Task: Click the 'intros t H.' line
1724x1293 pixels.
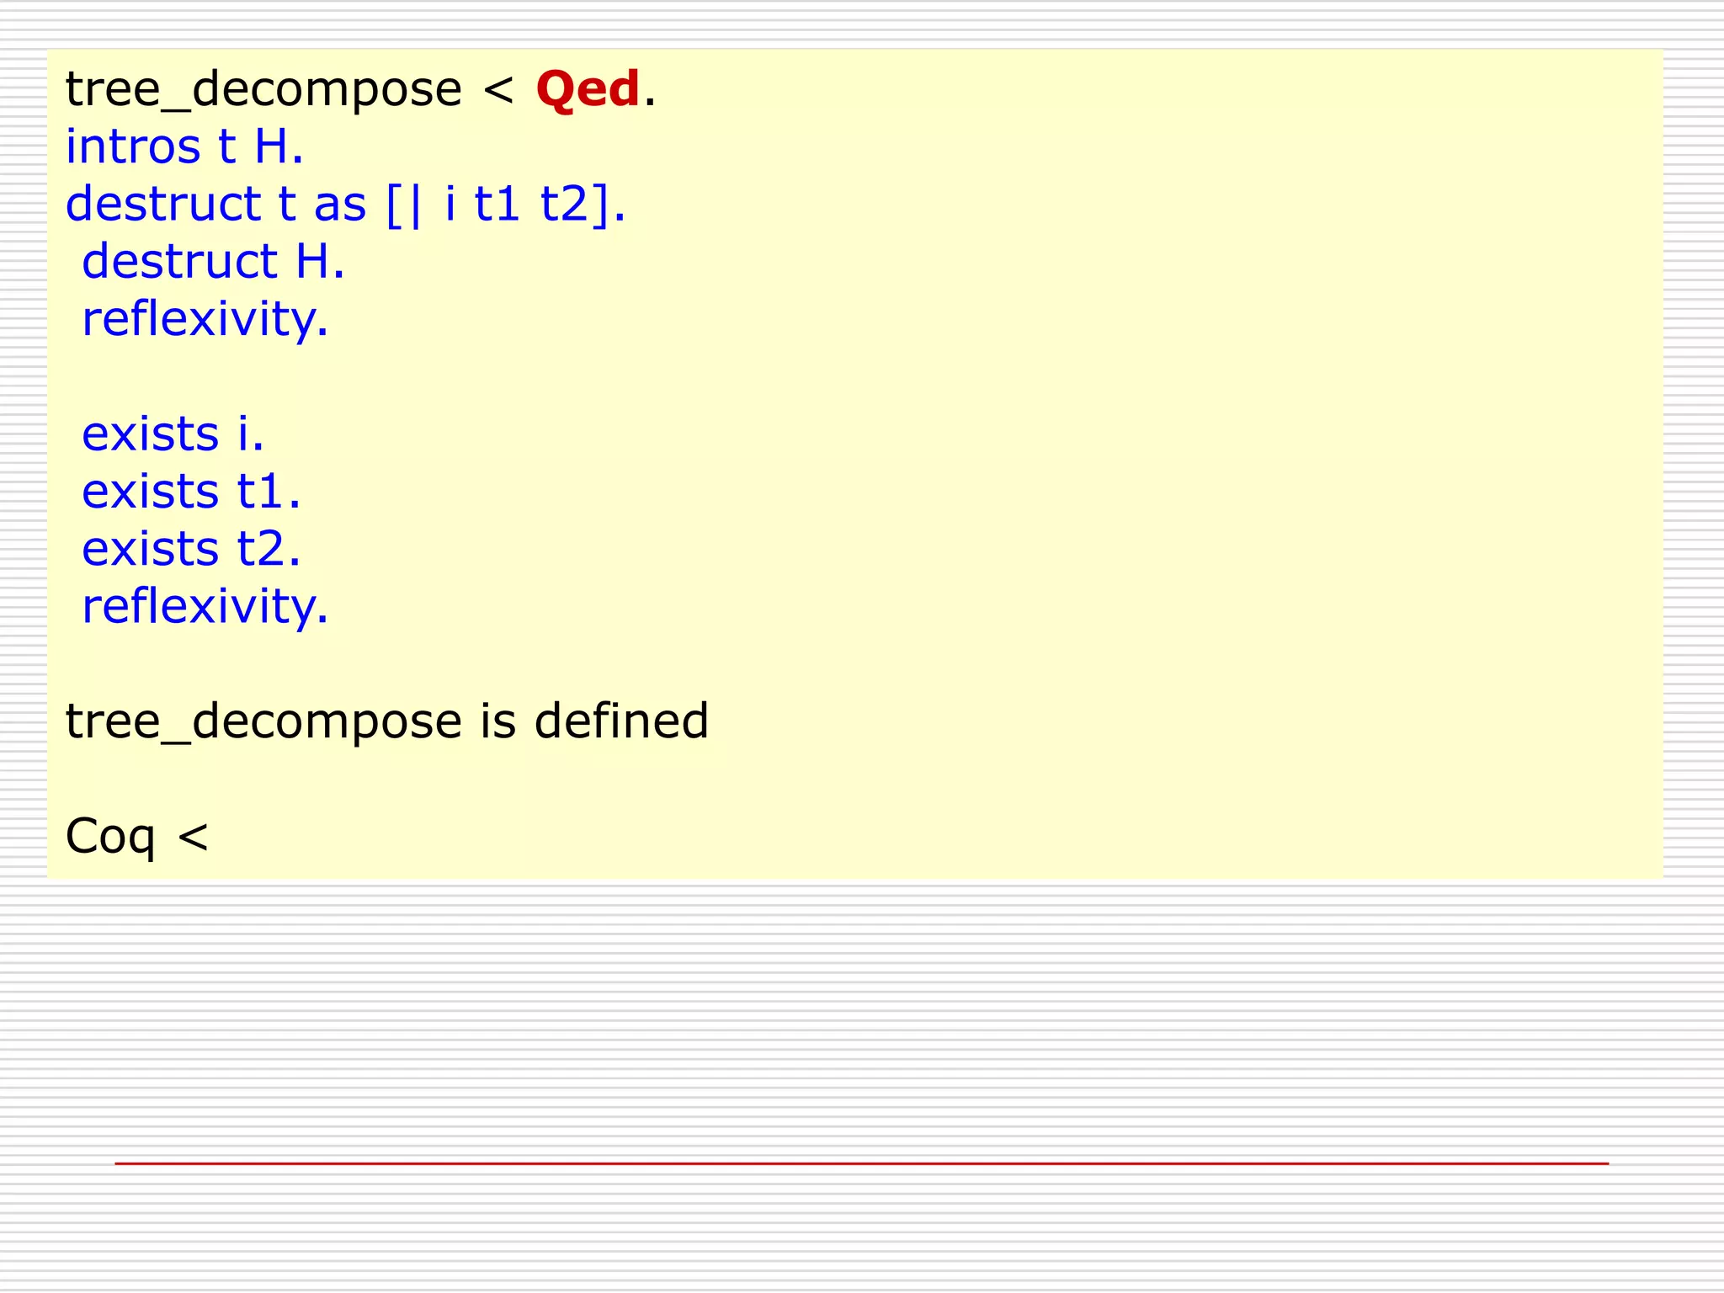Action: pyautogui.click(x=184, y=146)
